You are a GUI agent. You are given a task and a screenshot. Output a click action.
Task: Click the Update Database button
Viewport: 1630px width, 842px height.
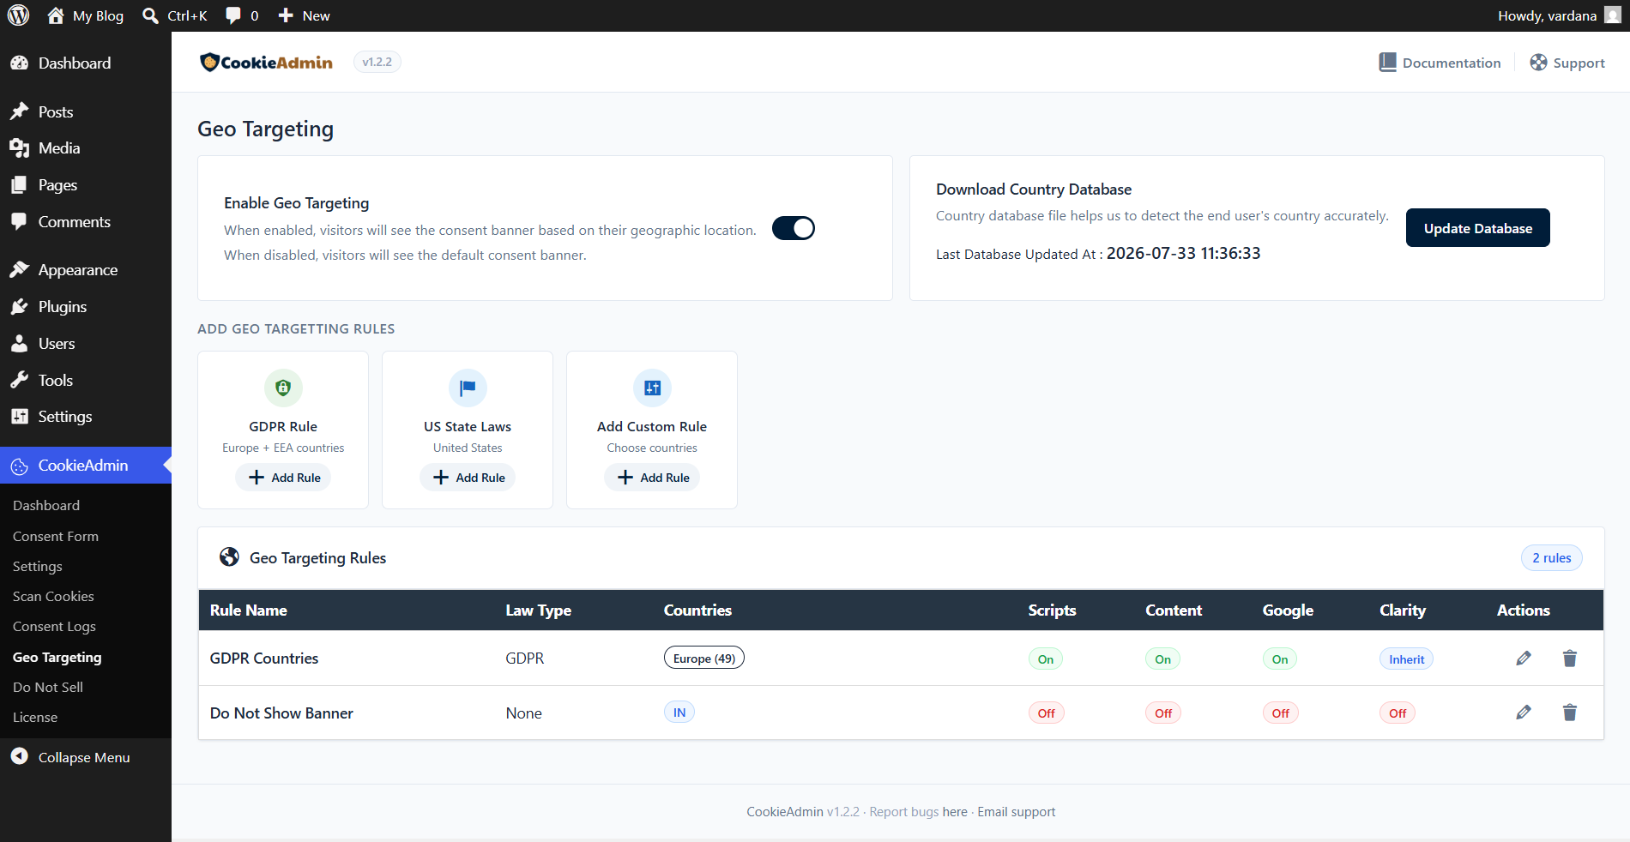[1477, 228]
